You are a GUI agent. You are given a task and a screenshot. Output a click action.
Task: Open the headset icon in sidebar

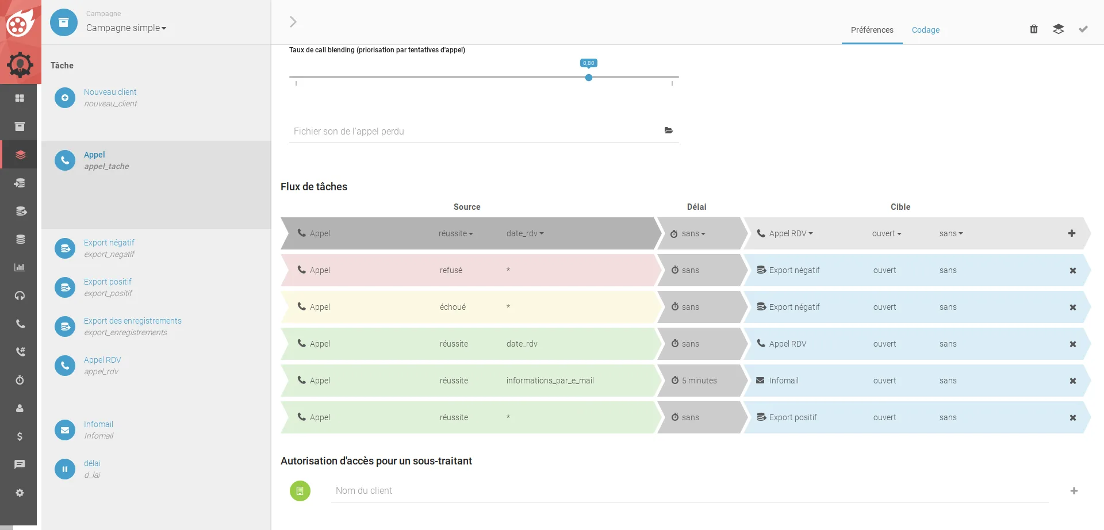coord(20,295)
